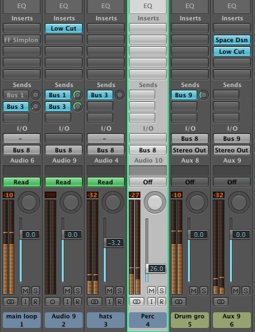
Task: Mute the Audio 9 channel strip
Action: (x=68, y=290)
